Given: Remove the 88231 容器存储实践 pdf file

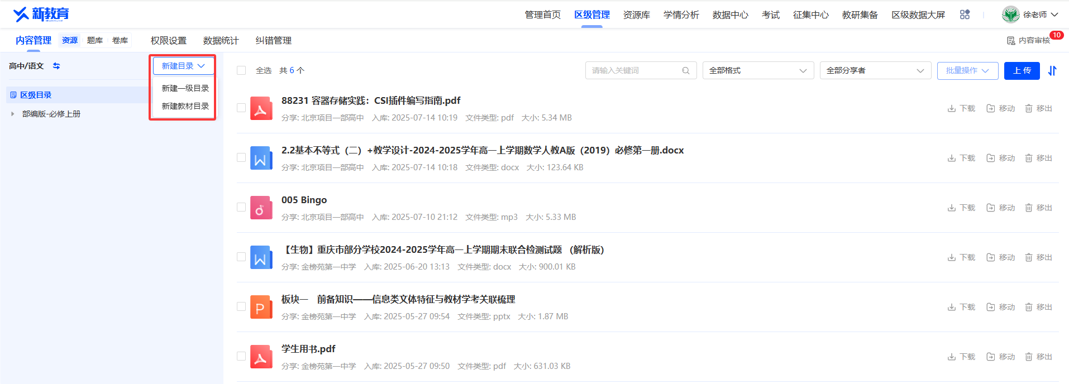Looking at the screenshot, I should tap(1038, 108).
